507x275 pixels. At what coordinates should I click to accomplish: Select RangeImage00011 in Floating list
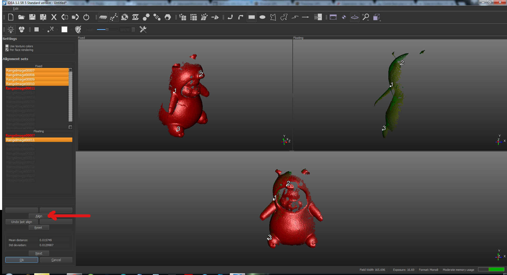[x=39, y=140]
